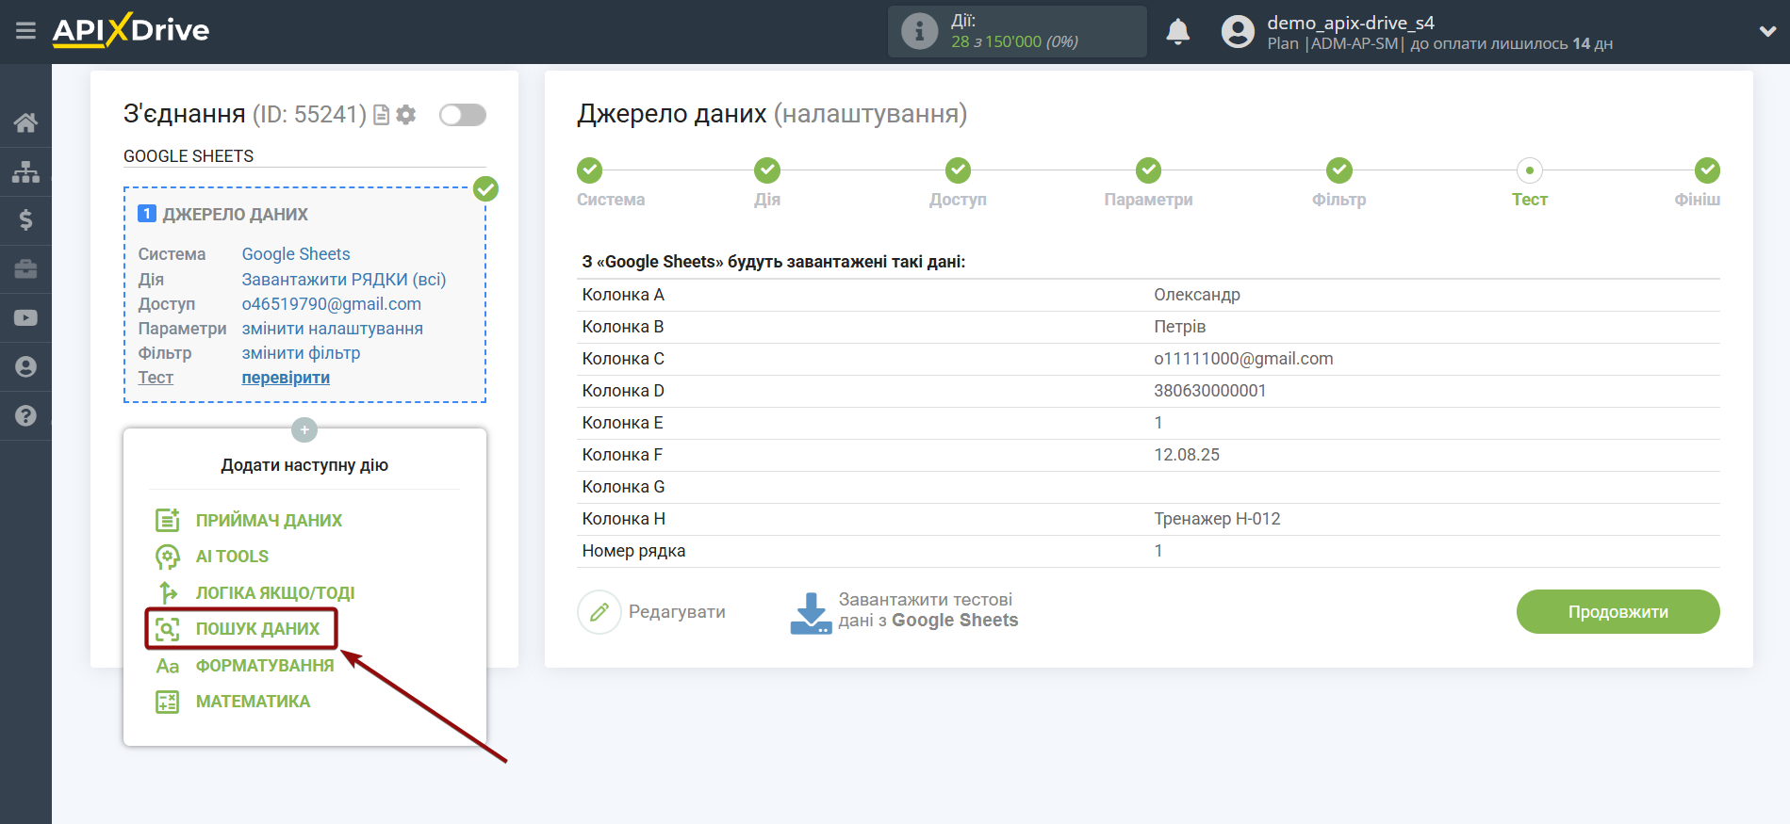This screenshot has height=824, width=1790.
Task: Click змінити налаштування link
Action: pyautogui.click(x=333, y=329)
